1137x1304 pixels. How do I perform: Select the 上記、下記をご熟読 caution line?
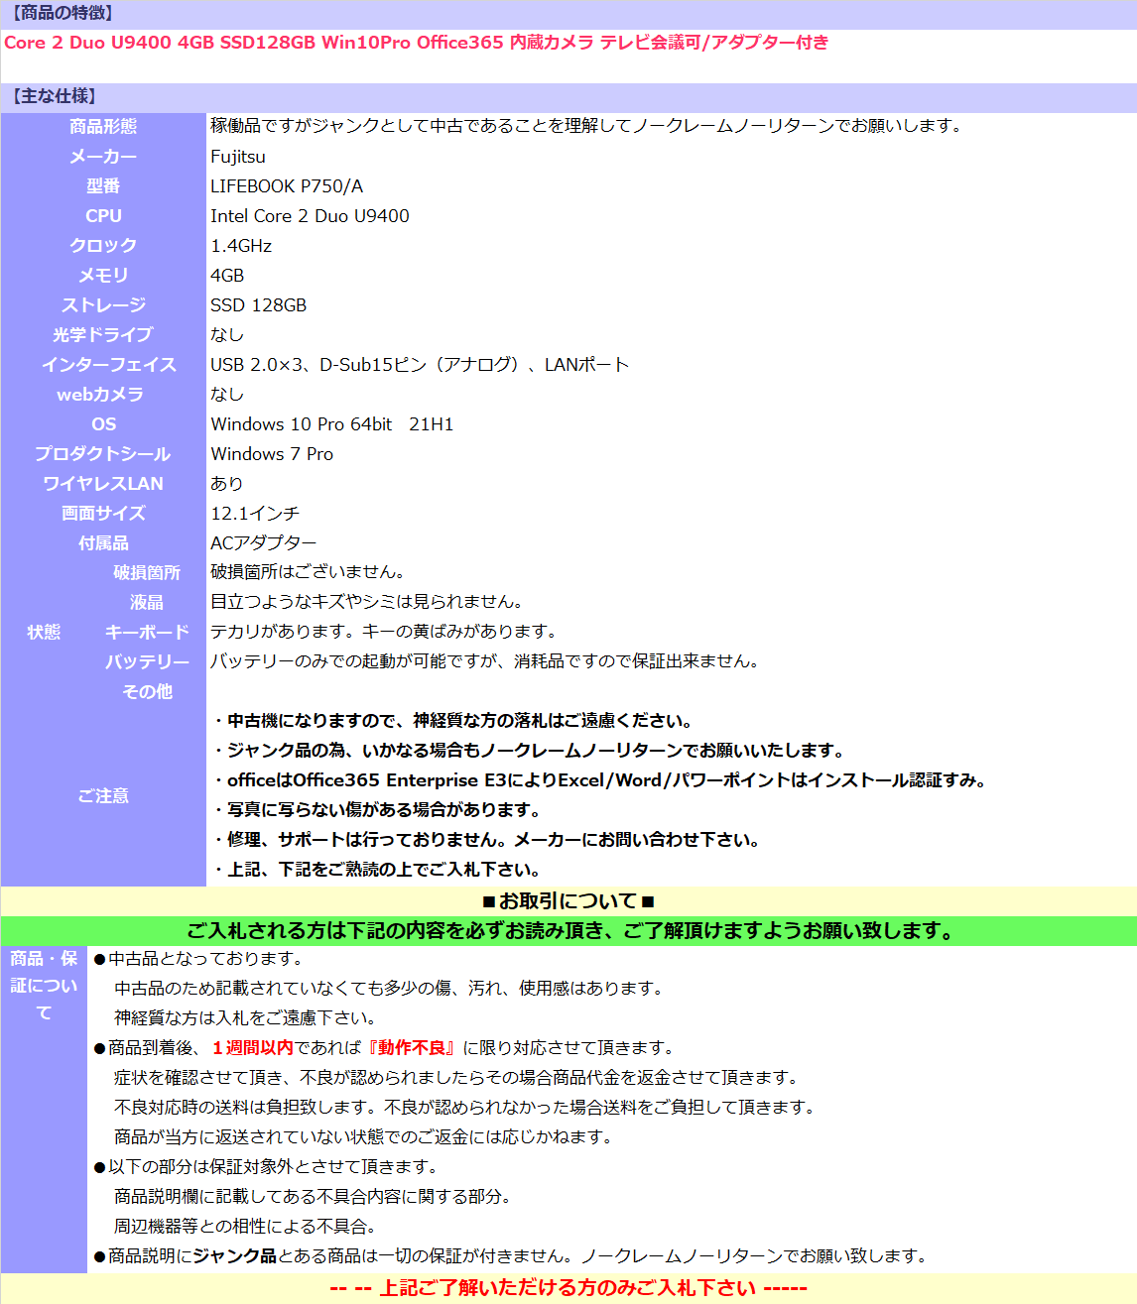pyautogui.click(x=376, y=870)
